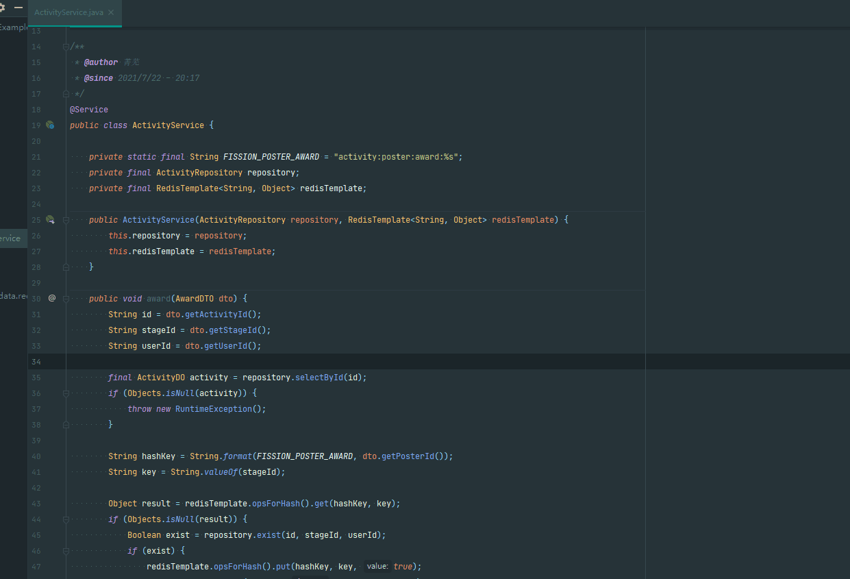
Task: Click the get(hashKey, key) call on line 43
Action: pyautogui.click(x=355, y=504)
